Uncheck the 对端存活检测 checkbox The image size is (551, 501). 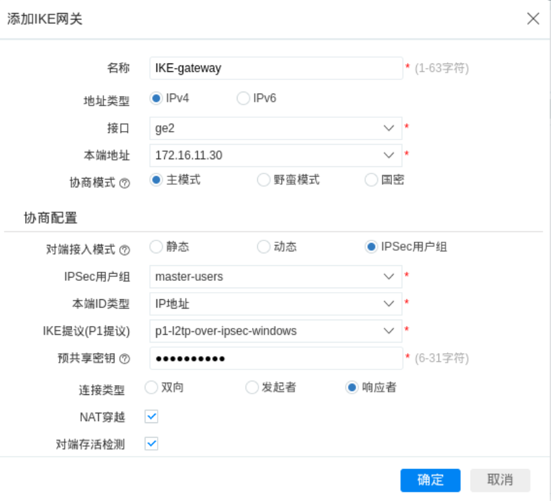(x=151, y=444)
